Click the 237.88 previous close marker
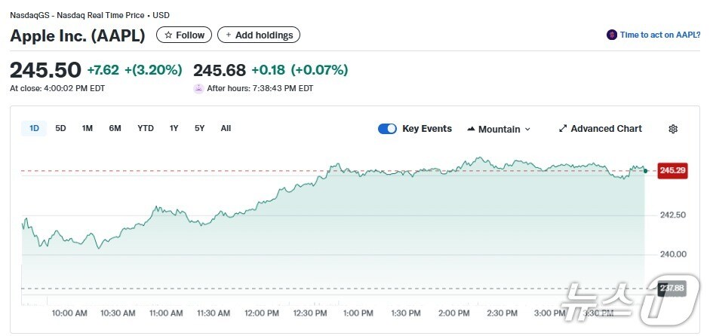This screenshot has width=710, height=336. (672, 288)
